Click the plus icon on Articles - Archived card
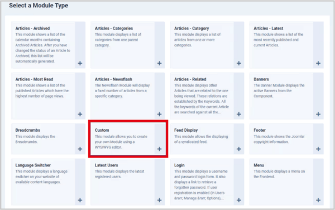Viewport: 335px width, 210px height. click(80, 63)
